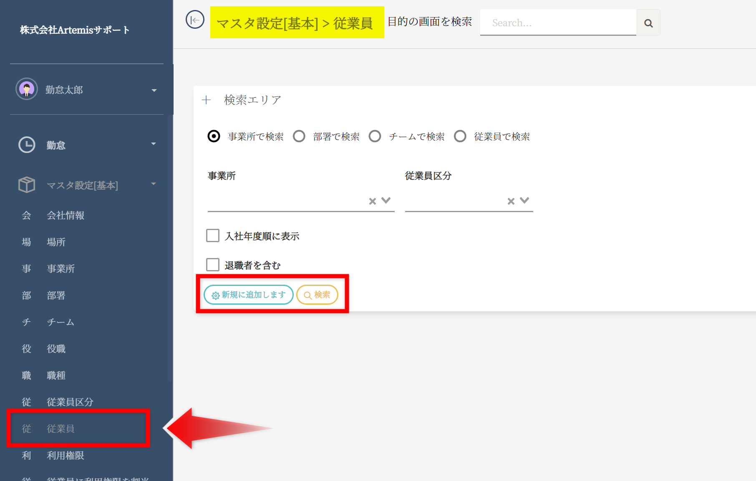The image size is (756, 481).
Task: Click the 勤怠太郎 user avatar icon
Action: coord(27,89)
